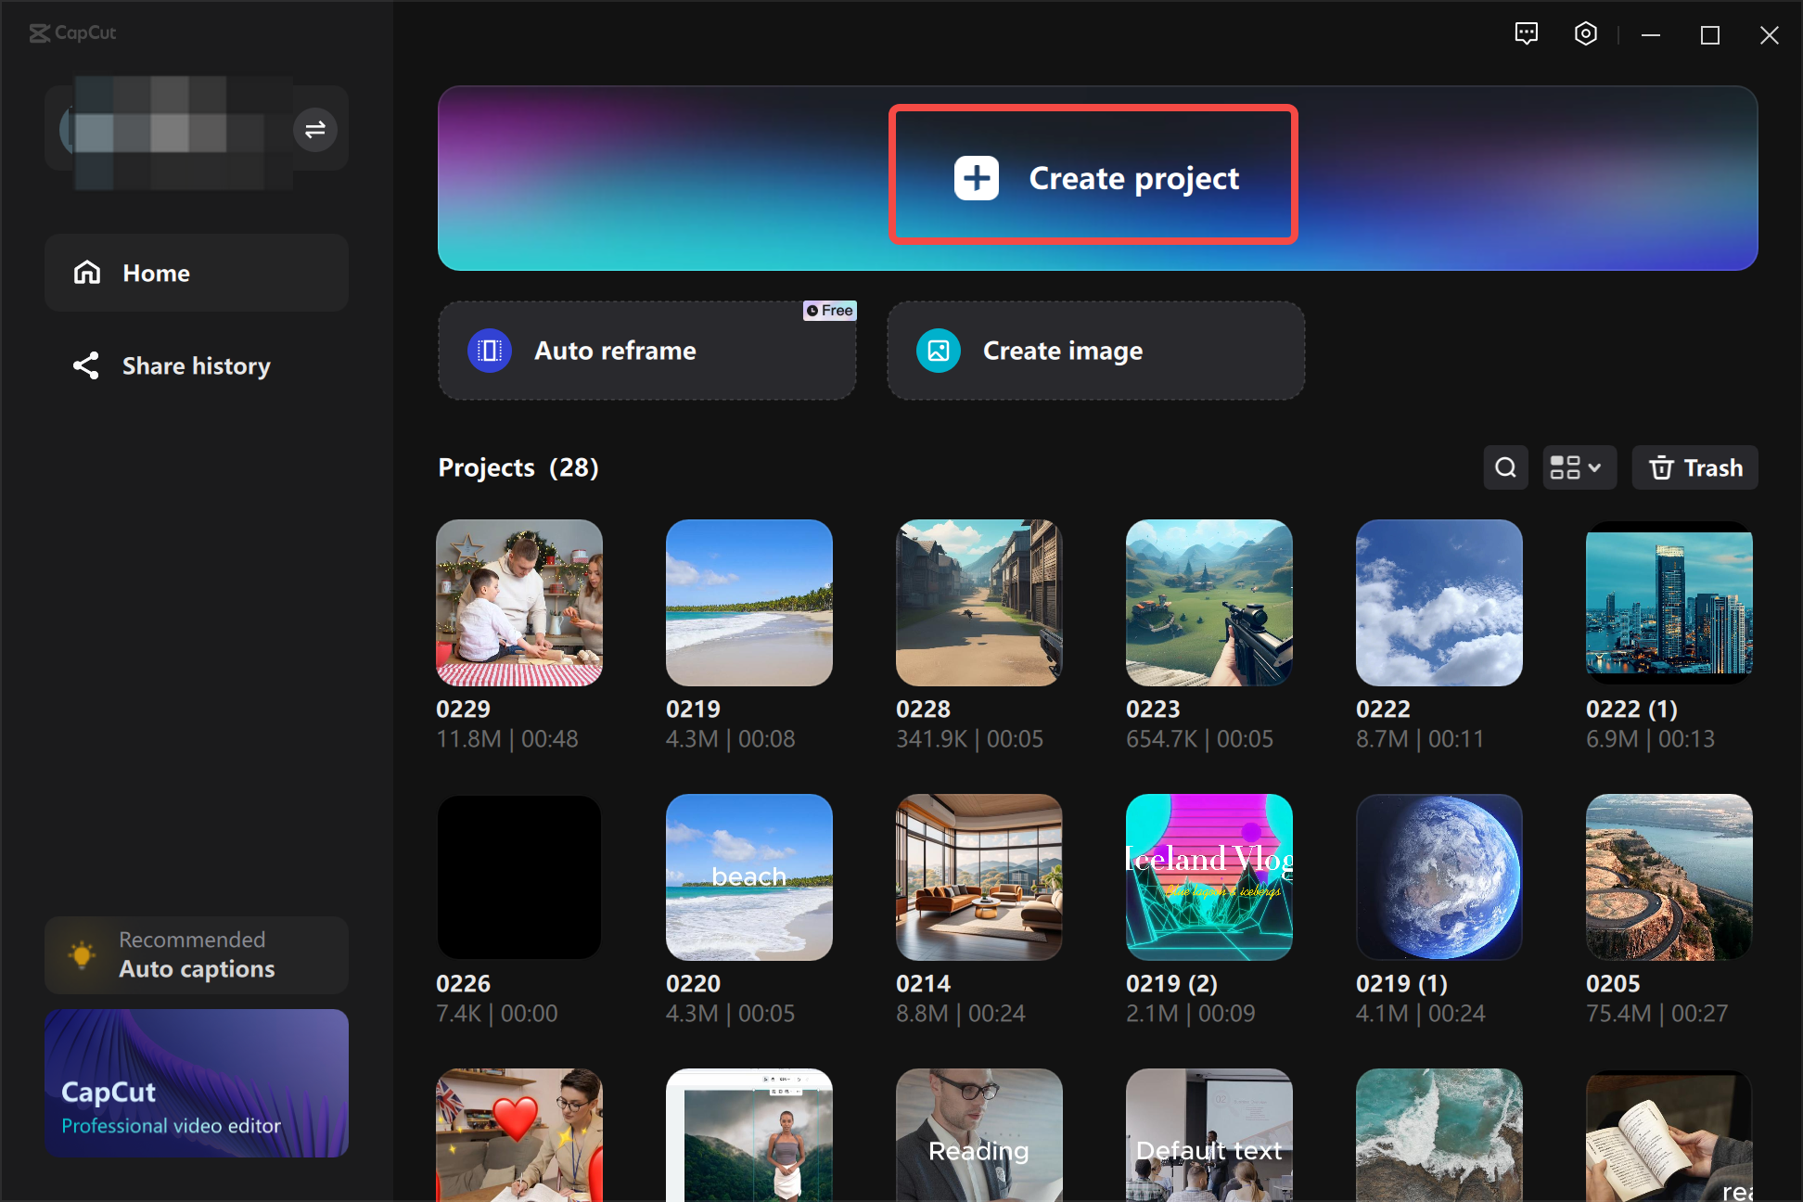Viewport: 1803px width, 1202px height.
Task: Open the Trash folder
Action: coord(1695,468)
